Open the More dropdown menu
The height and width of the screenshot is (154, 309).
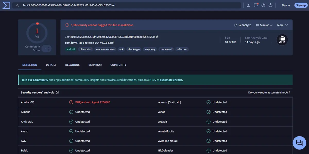point(282,25)
